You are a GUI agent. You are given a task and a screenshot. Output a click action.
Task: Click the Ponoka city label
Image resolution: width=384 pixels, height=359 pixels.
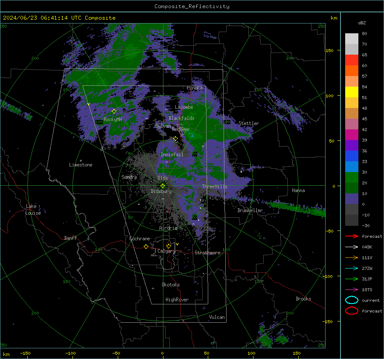pos(195,88)
